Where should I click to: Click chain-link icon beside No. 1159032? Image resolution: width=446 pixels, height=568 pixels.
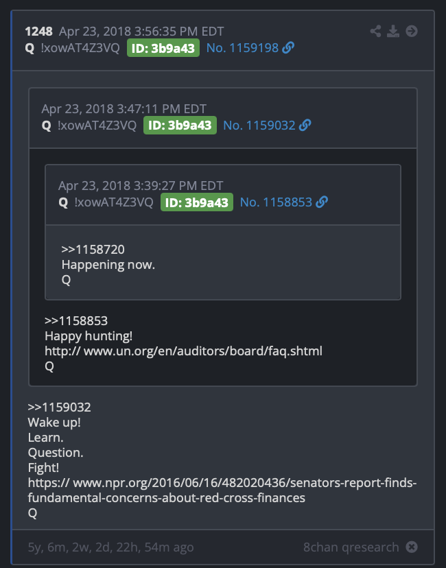[305, 125]
